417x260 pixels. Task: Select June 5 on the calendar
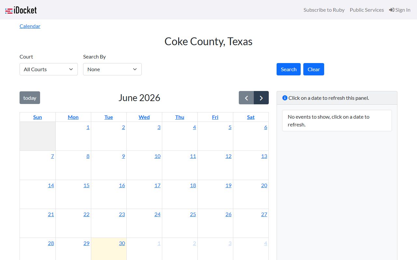230,127
